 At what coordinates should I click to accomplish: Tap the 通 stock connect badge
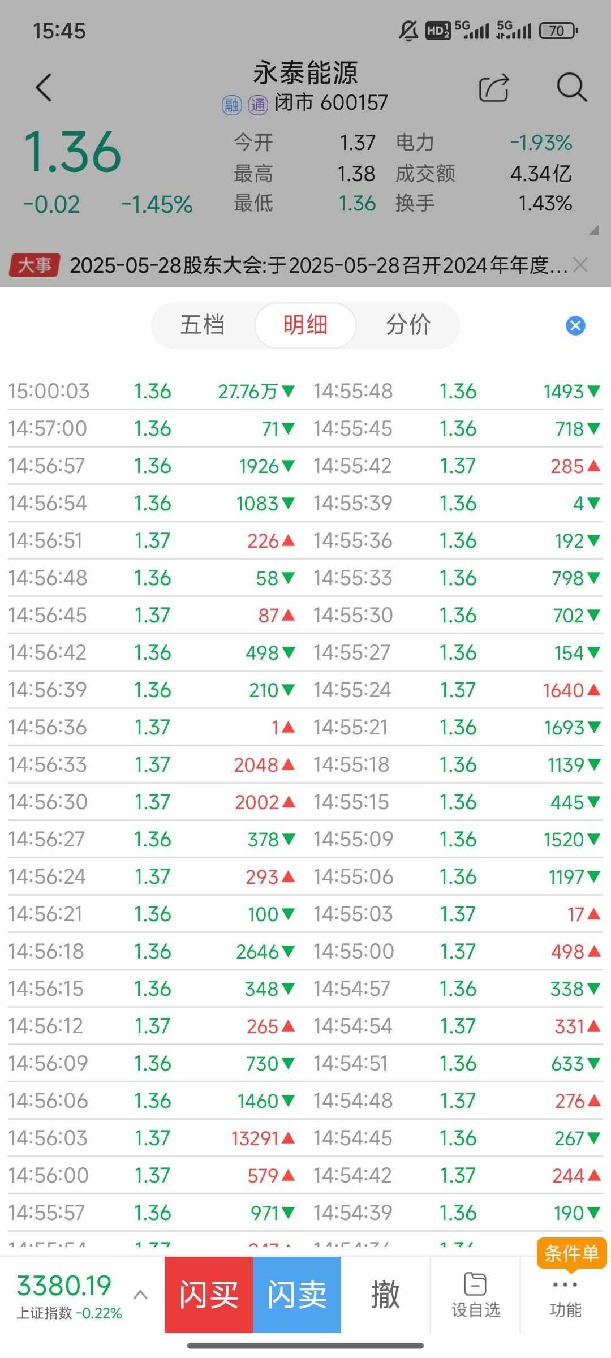click(258, 105)
